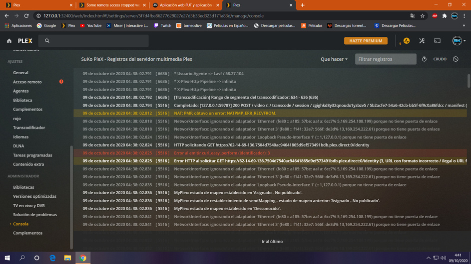Open Windows Start menu
The width and height of the screenshot is (471, 264).
7,258
